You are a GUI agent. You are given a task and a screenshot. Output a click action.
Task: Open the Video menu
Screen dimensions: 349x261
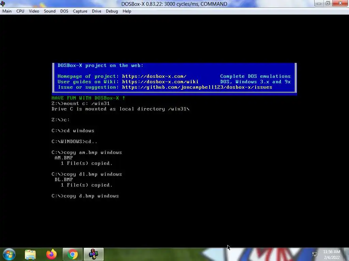(34, 11)
